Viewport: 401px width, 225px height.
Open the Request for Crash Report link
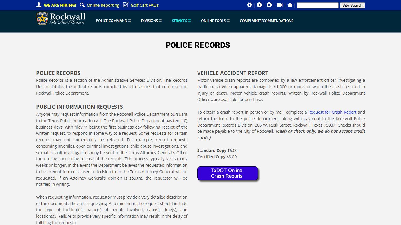point(332,112)
